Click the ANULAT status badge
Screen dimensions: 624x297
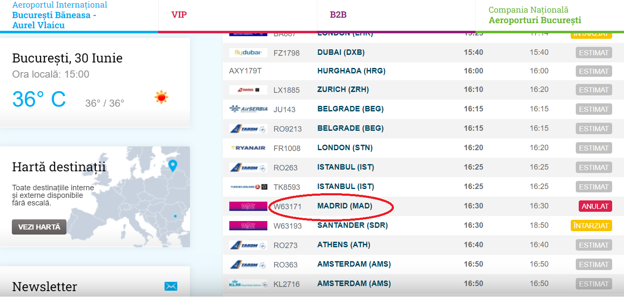click(x=595, y=206)
